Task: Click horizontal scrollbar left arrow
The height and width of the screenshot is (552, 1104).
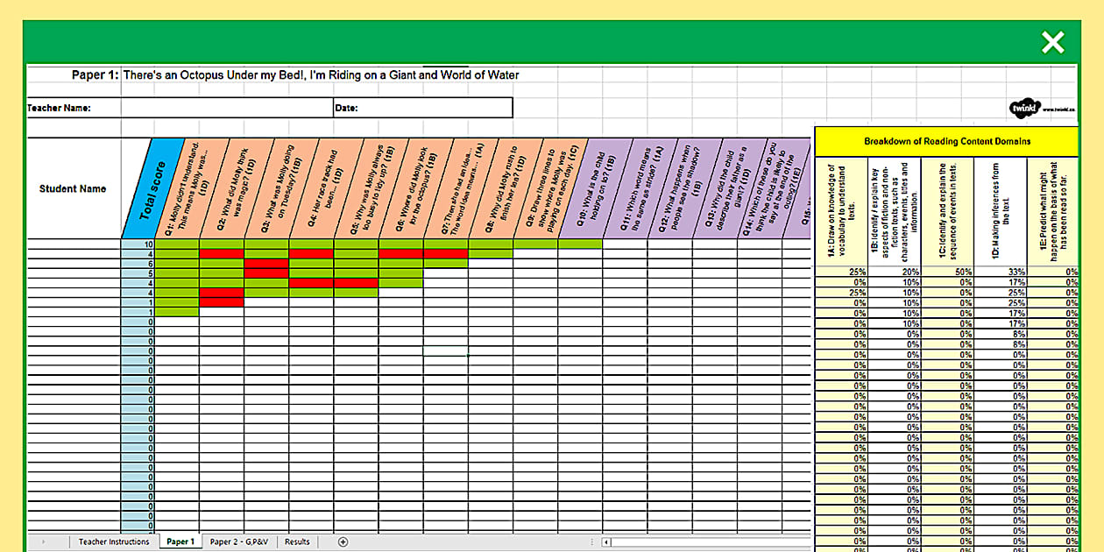Action: pyautogui.click(x=606, y=541)
